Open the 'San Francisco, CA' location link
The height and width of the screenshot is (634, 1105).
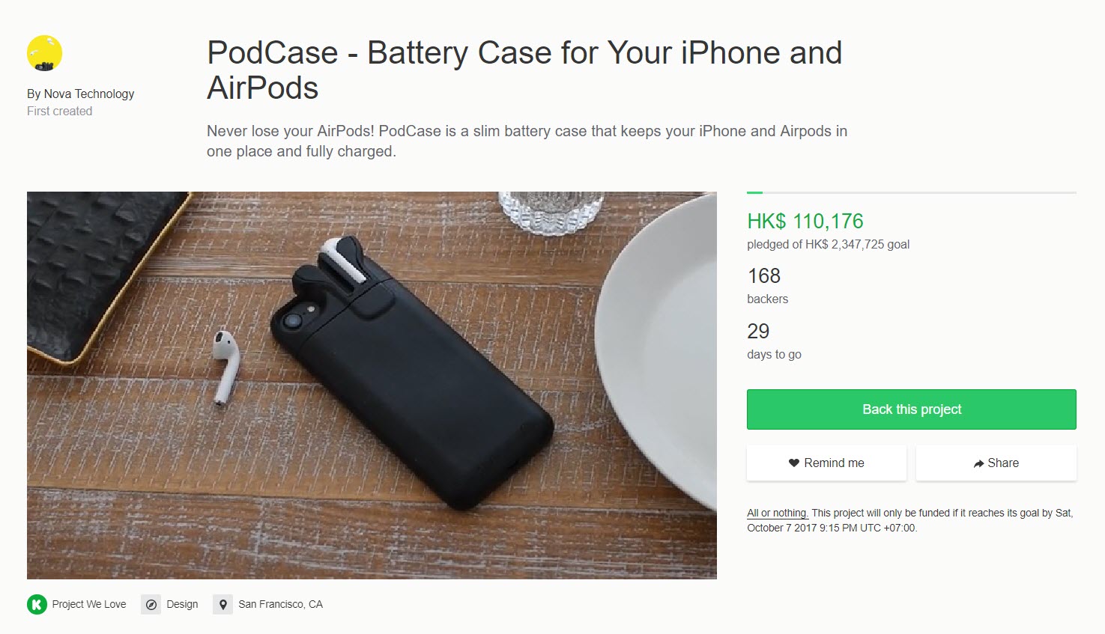pos(280,604)
